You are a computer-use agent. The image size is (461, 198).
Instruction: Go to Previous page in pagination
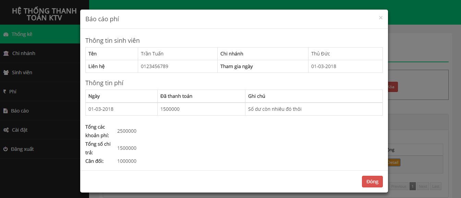399,186
